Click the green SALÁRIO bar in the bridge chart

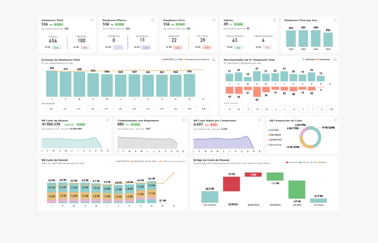[x=297, y=190]
